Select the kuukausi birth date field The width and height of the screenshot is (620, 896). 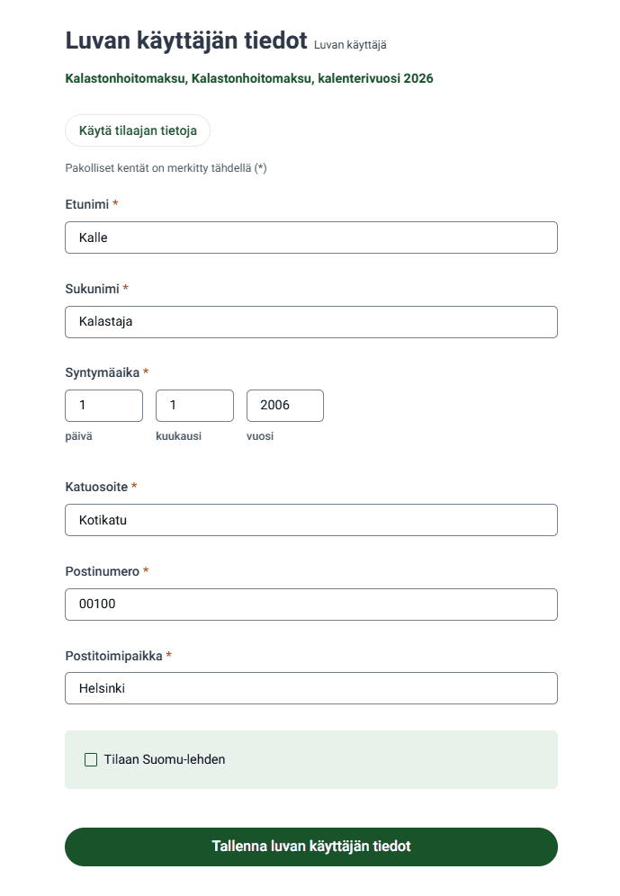[194, 406]
